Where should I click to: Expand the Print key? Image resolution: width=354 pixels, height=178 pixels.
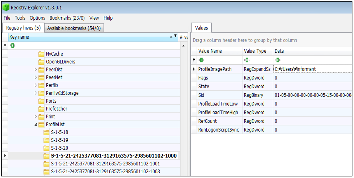click(x=36, y=117)
